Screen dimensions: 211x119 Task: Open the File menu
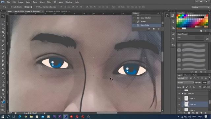[x=9, y=2]
